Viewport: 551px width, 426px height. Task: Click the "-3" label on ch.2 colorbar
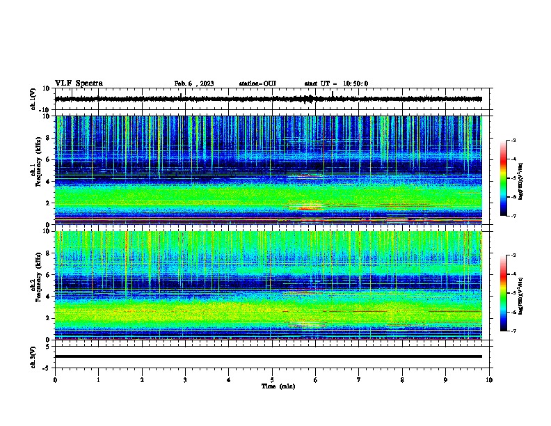(x=513, y=255)
